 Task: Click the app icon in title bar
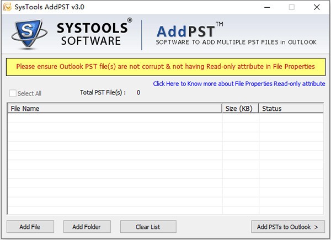click(x=7, y=7)
